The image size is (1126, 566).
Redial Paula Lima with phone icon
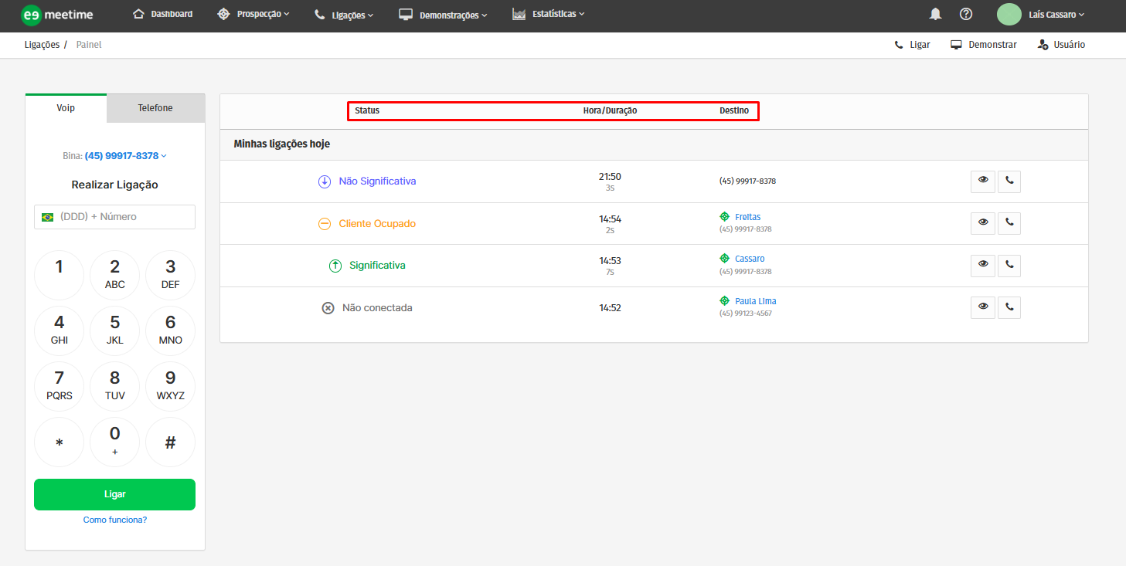point(1009,307)
